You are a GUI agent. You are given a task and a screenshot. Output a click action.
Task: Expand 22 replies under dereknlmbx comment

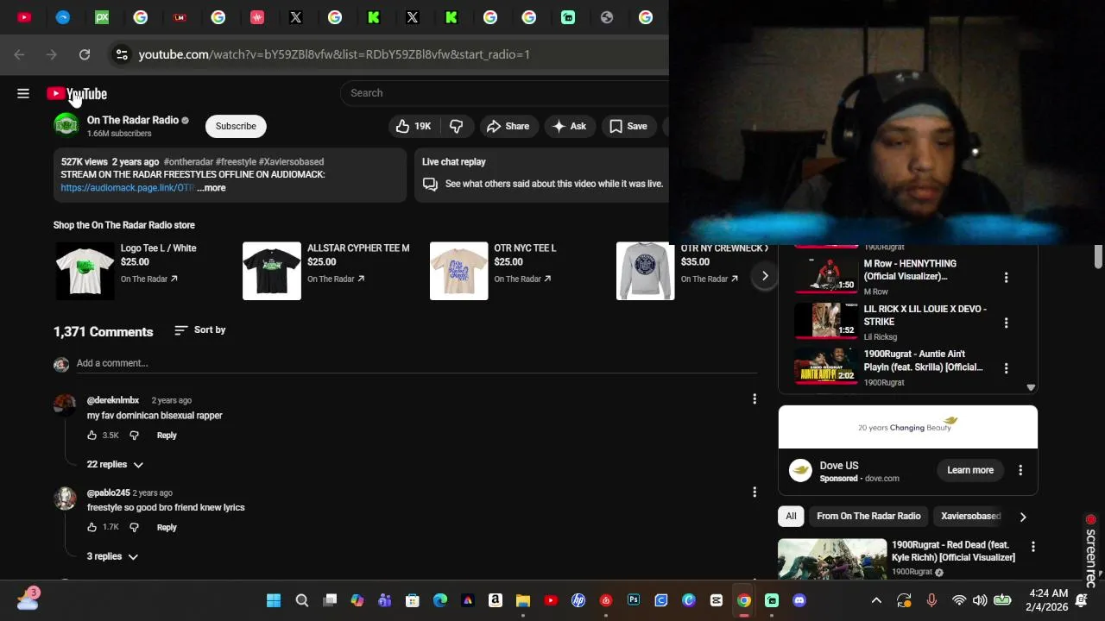tap(115, 464)
